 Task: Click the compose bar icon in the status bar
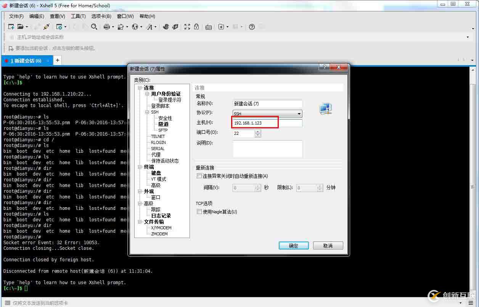coord(8,303)
